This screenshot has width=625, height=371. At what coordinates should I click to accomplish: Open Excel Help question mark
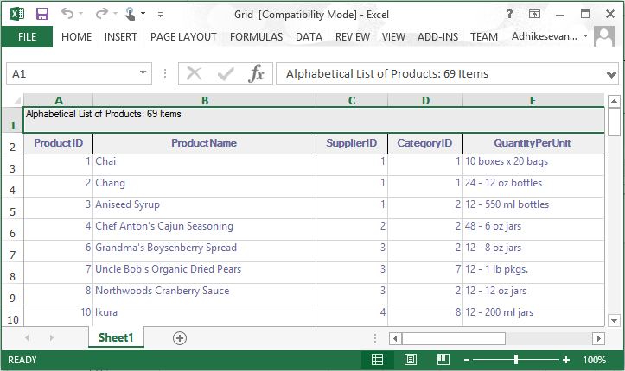(x=509, y=14)
